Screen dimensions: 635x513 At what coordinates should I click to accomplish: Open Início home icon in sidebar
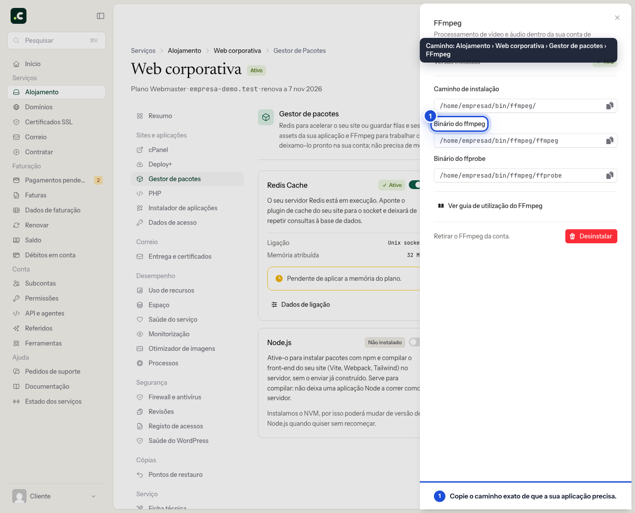click(x=16, y=64)
